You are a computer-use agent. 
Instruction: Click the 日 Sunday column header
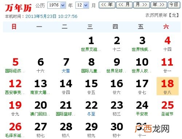tap(14, 26)
